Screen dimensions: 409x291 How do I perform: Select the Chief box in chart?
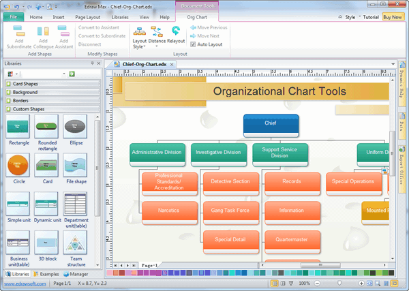click(271, 123)
